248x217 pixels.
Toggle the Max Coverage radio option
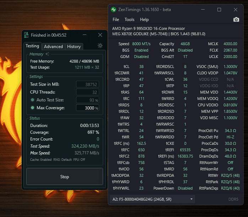coord(33,108)
